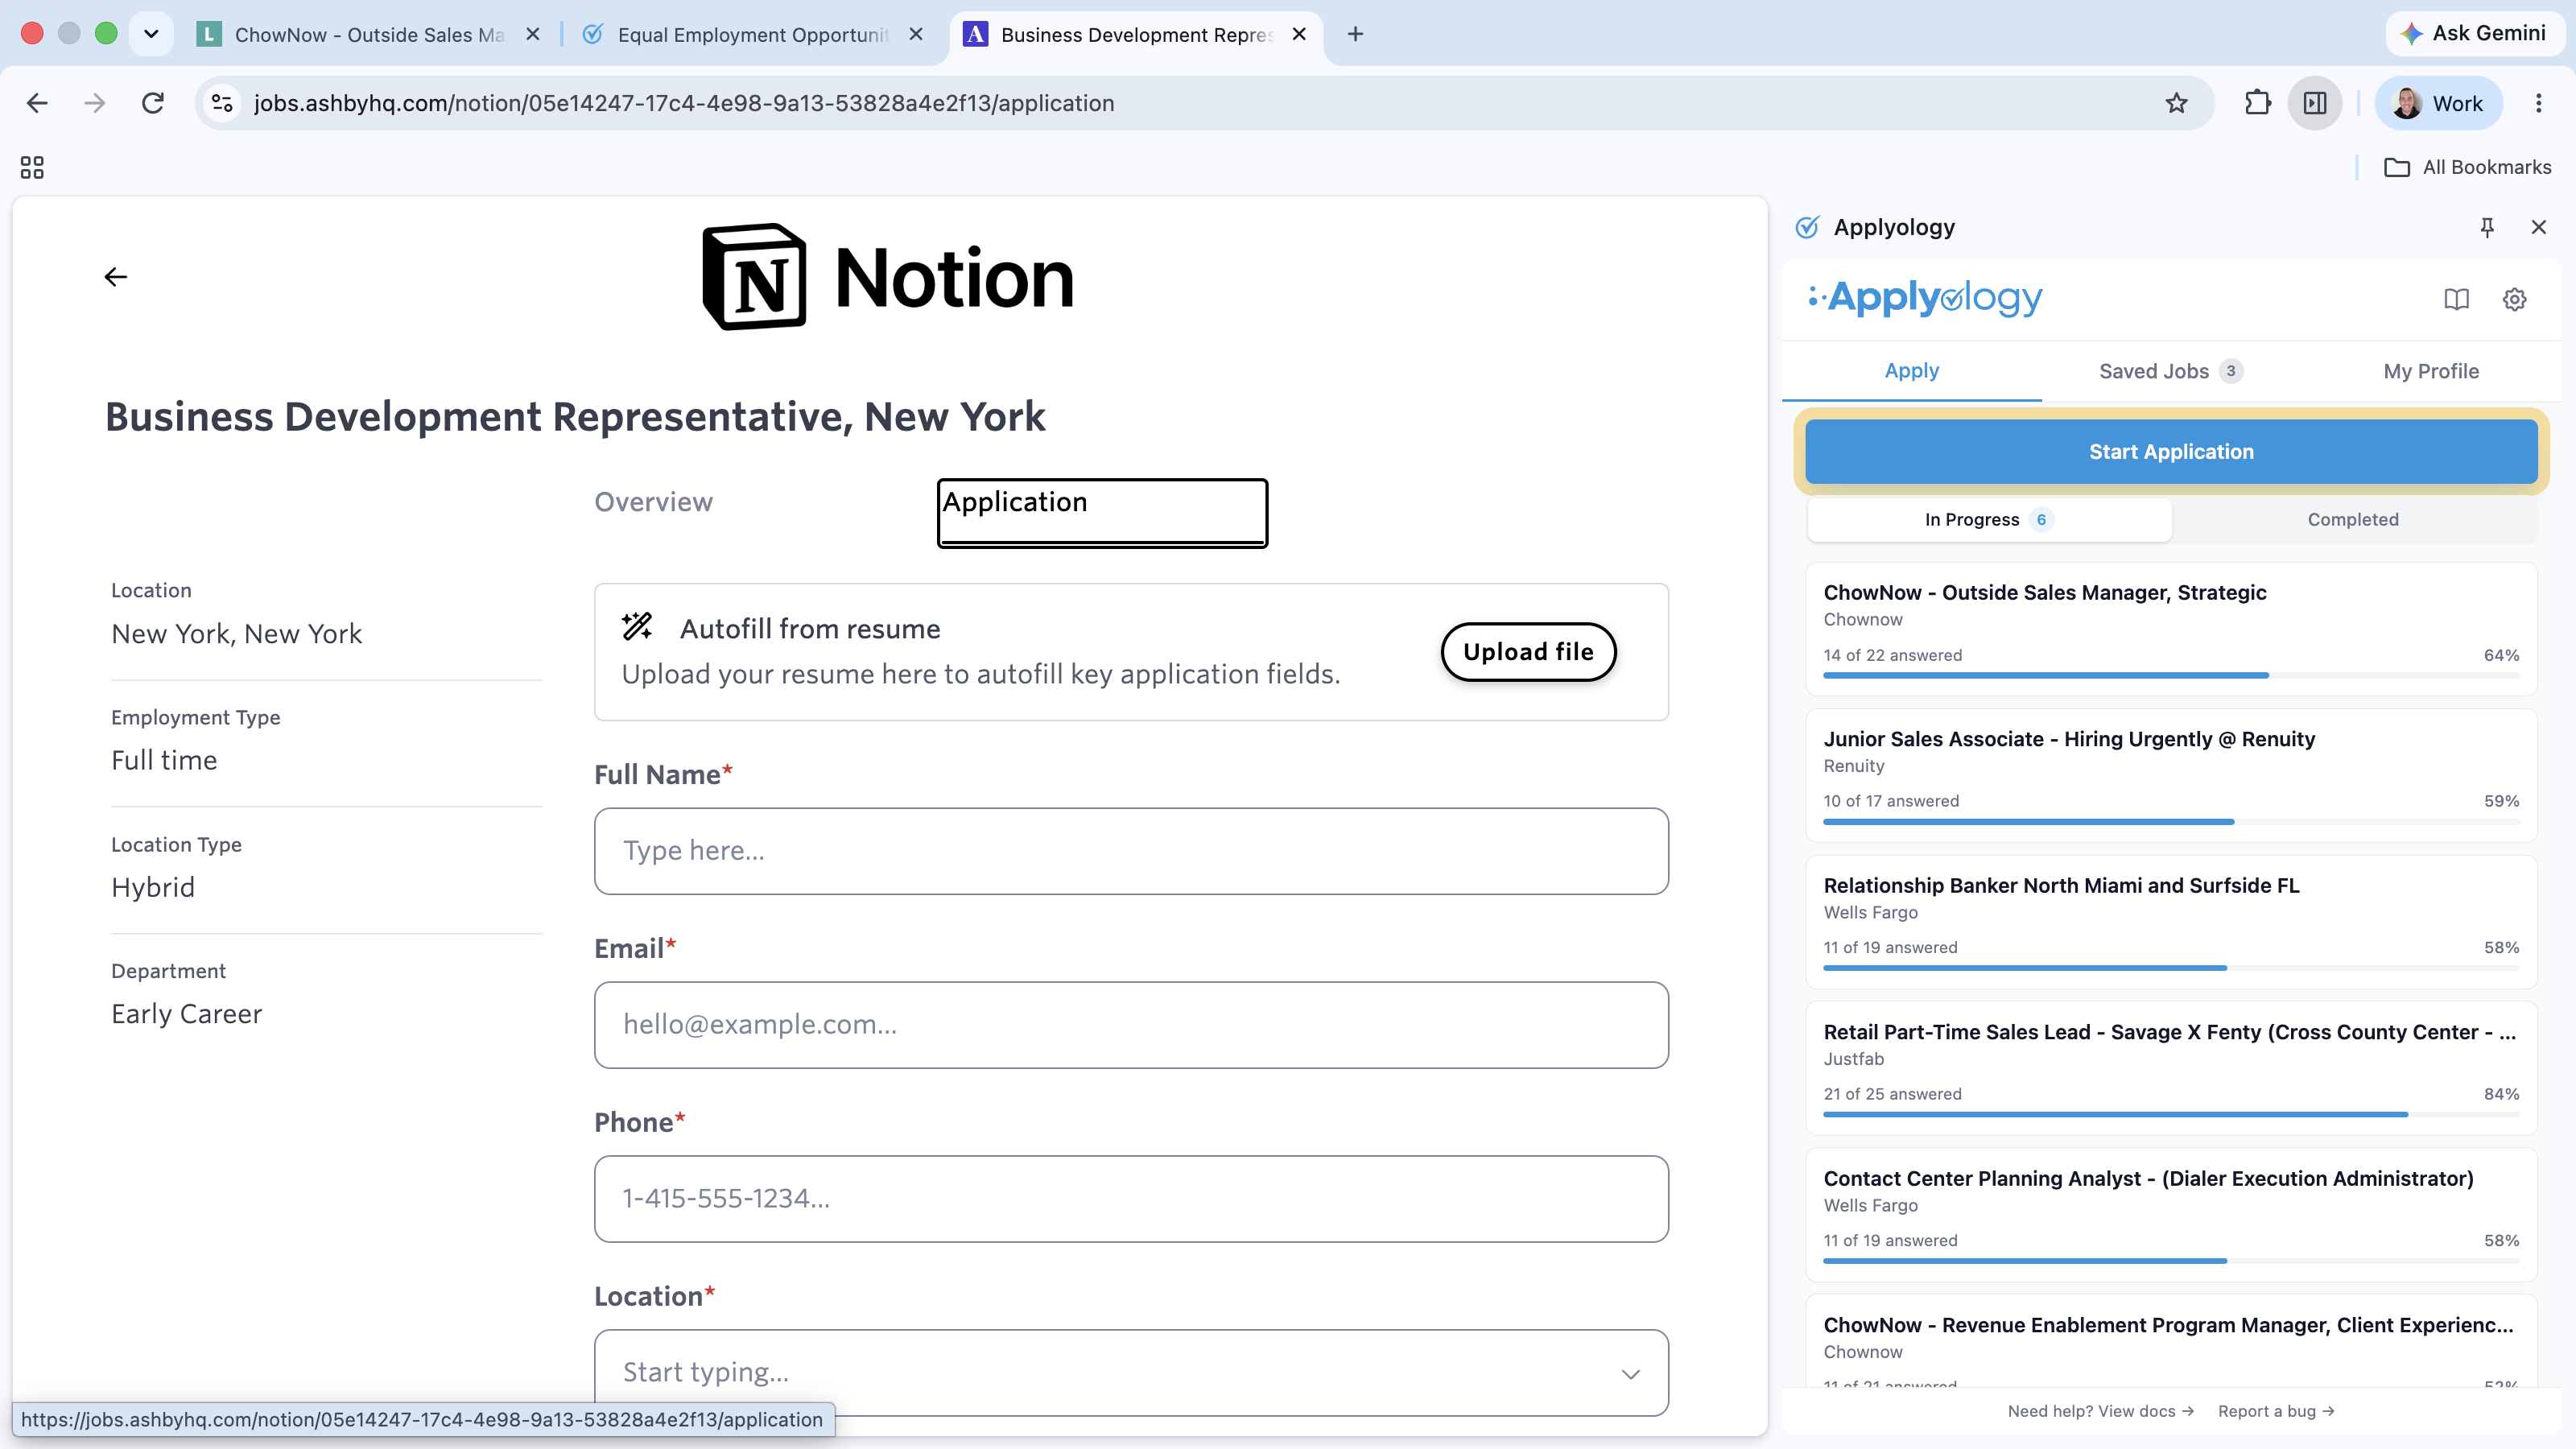Image resolution: width=2576 pixels, height=1449 pixels.
Task: Go back using the Notion page arrow
Action: coord(116,277)
